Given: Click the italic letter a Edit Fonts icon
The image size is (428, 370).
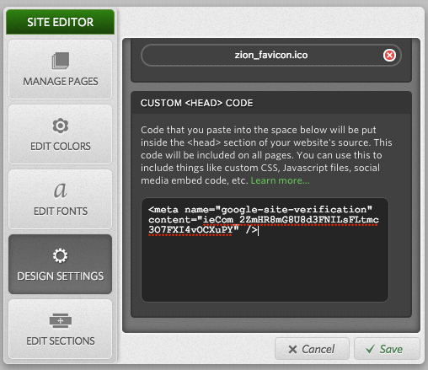Looking at the screenshot, I should [61, 190].
